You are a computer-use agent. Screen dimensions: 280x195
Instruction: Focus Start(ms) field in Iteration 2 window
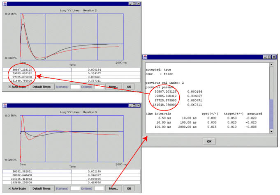pyautogui.click(x=75, y=87)
